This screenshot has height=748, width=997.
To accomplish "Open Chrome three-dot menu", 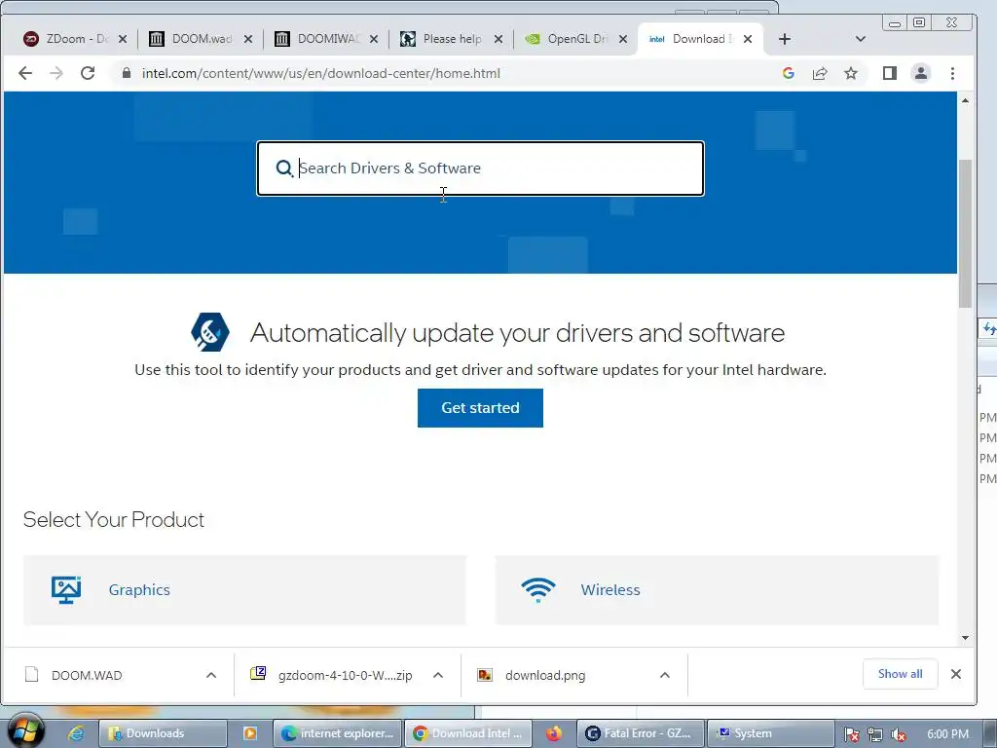I will click(952, 73).
